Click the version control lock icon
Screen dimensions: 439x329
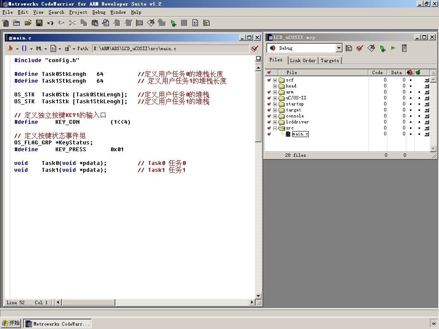click(x=69, y=48)
